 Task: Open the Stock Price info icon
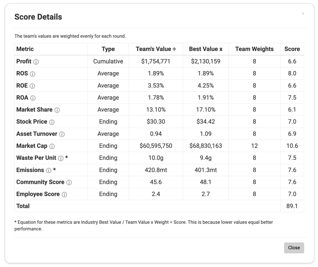point(52,122)
